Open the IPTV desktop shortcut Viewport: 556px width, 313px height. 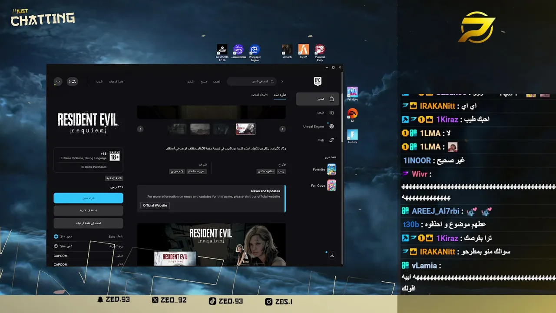(x=238, y=52)
